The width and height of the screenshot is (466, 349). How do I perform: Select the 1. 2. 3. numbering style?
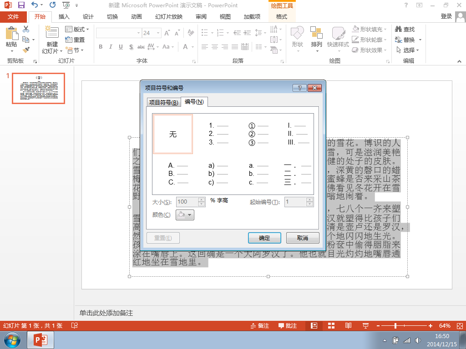[x=218, y=134]
